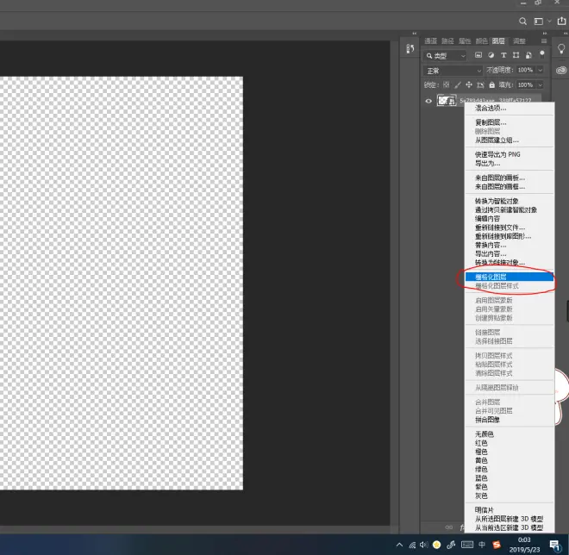Choose 转换为智能对象 menu item
Viewport: 569px width, 555px height.
pos(510,201)
